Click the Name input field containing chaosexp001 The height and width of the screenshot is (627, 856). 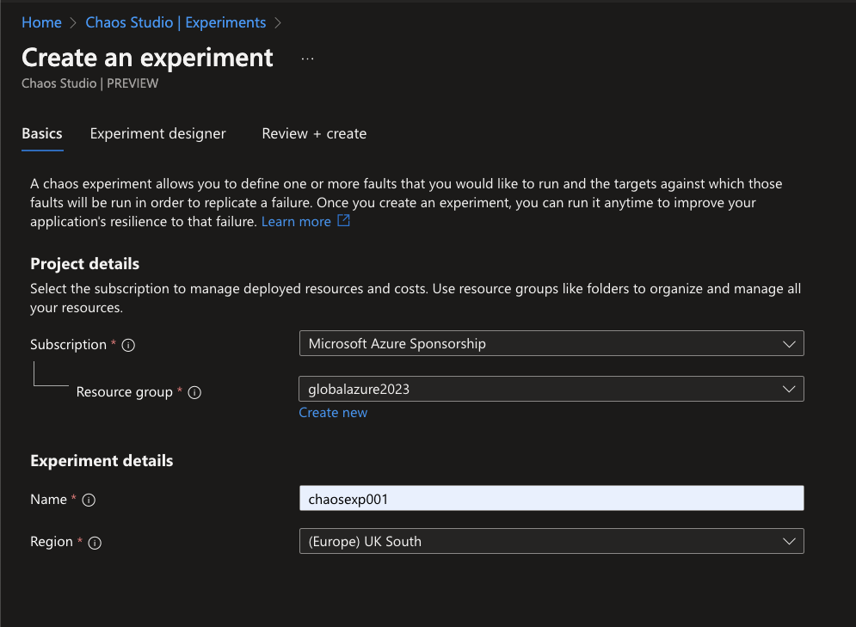(x=551, y=498)
